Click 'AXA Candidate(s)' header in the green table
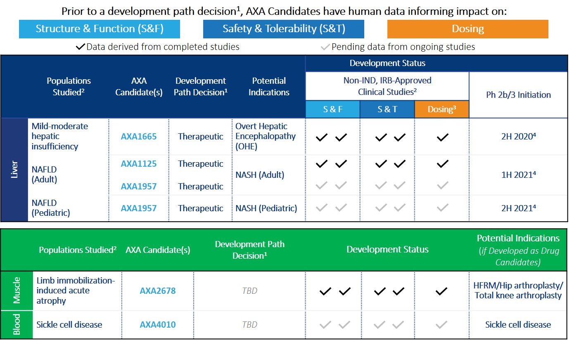 [158, 250]
